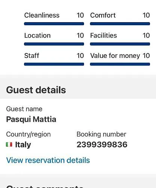The width and height of the screenshot is (156, 188).
Task: Click the Location score bar
Action: (x=54, y=44)
